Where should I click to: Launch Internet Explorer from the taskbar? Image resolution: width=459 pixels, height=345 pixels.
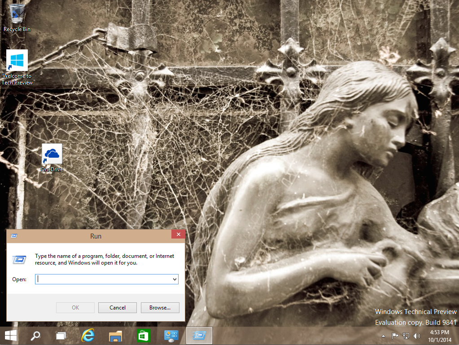point(88,336)
